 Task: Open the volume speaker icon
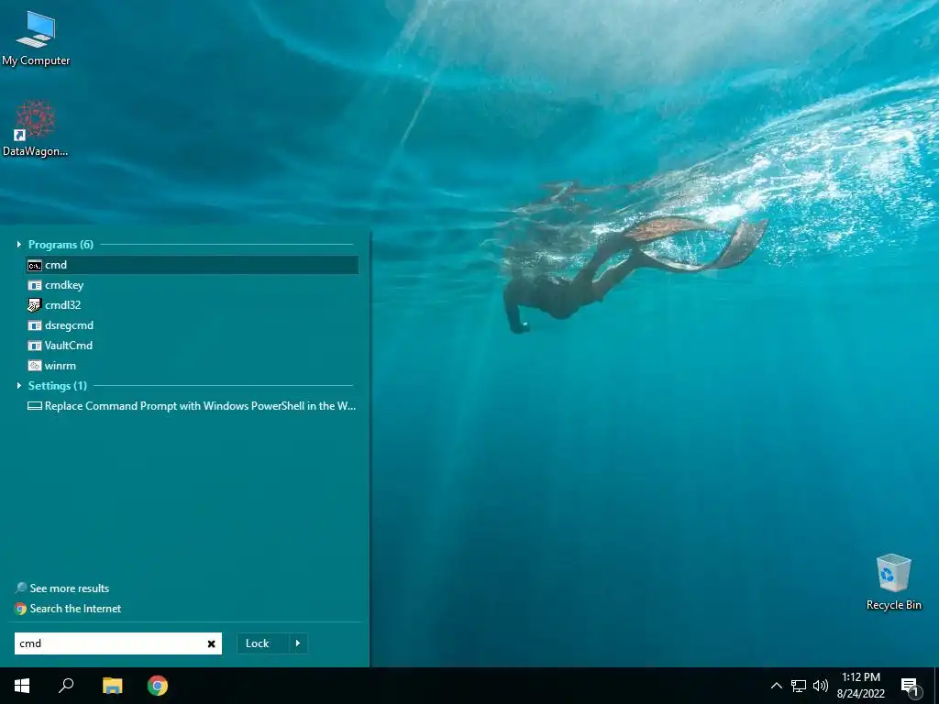click(821, 686)
